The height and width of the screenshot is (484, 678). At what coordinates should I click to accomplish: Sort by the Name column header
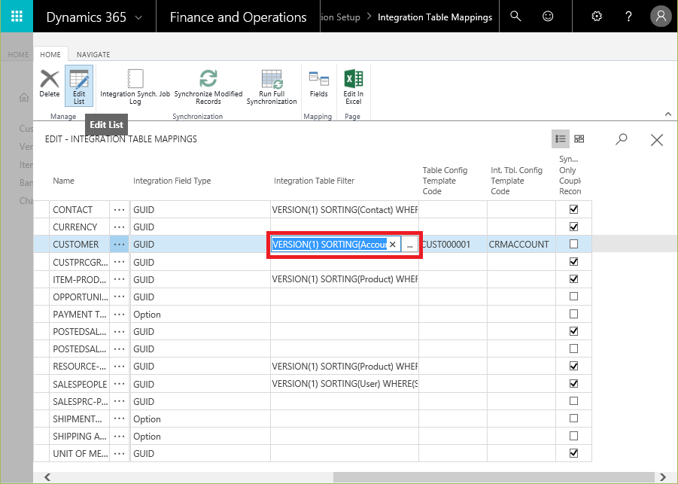click(63, 181)
